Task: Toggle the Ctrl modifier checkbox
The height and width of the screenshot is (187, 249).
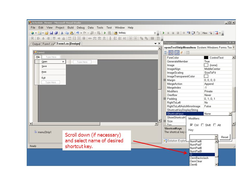Action: pyautogui.click(x=191, y=125)
